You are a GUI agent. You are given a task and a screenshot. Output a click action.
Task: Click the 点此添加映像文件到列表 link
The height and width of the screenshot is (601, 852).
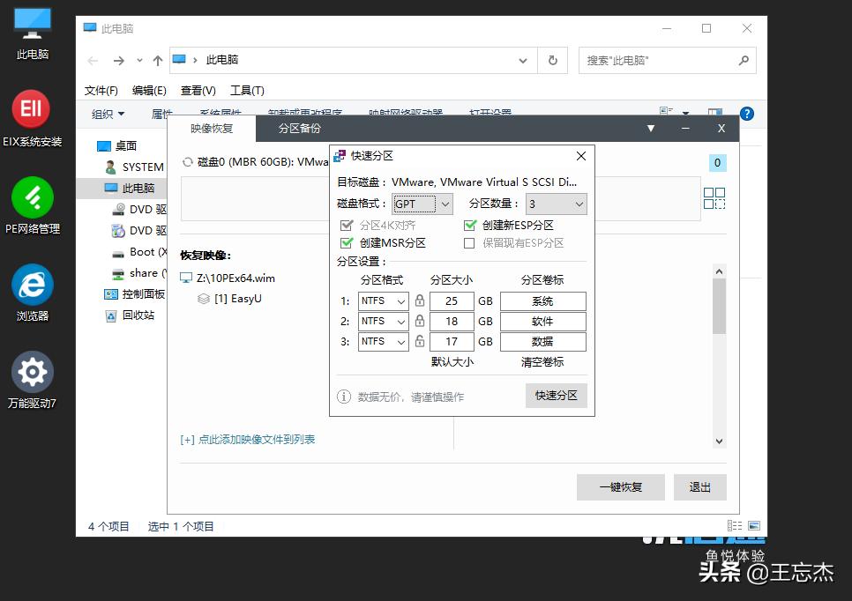tap(247, 439)
